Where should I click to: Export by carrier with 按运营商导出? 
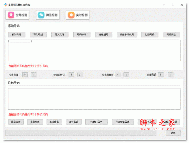tap(123, 122)
